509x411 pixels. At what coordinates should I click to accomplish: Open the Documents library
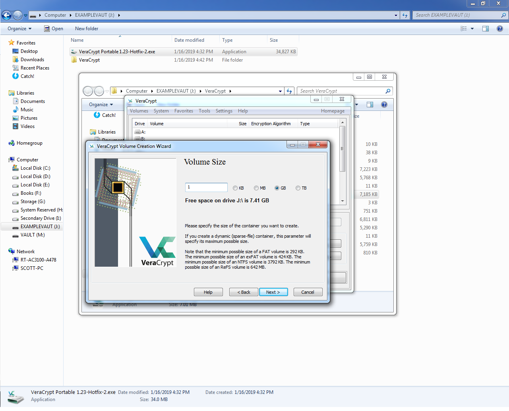33,101
